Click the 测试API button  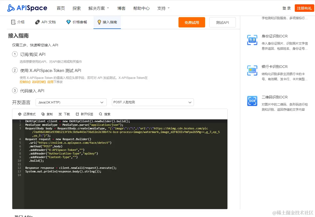click(223, 22)
